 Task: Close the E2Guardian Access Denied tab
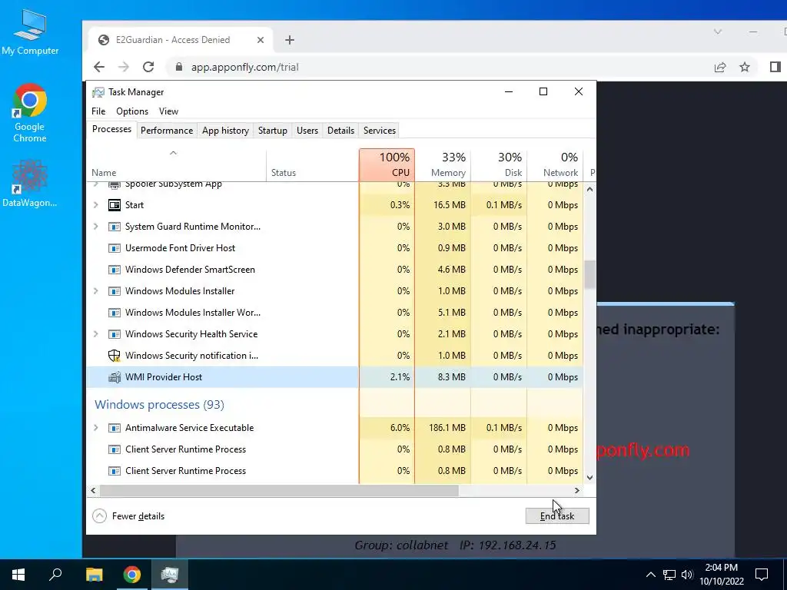(261, 40)
